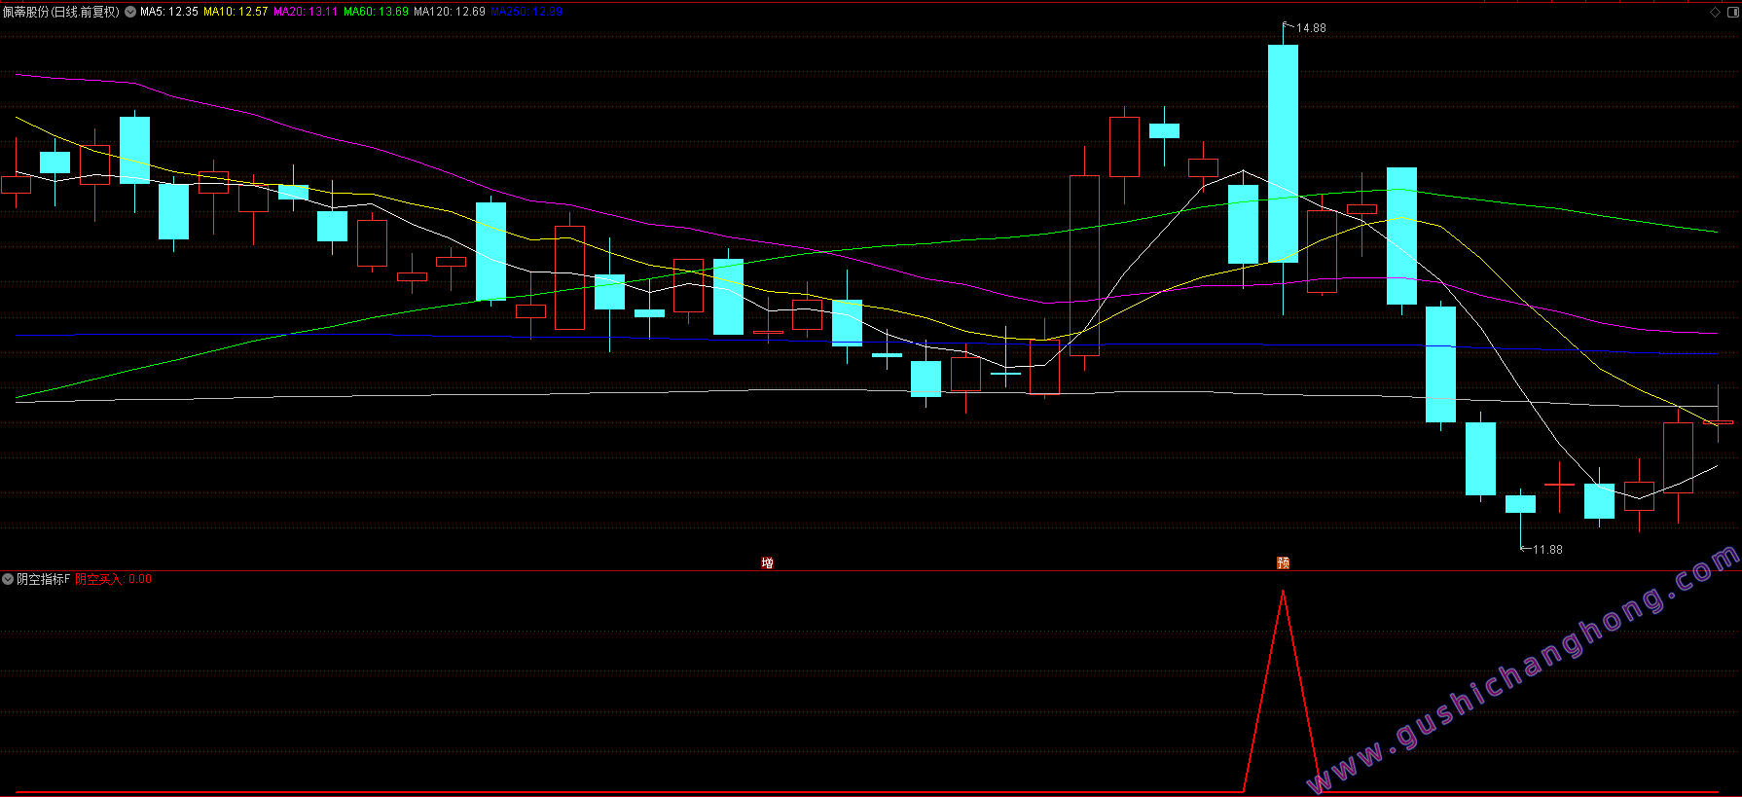
Task: Select the yellow MA10: 12.57 label
Action: [x=236, y=12]
